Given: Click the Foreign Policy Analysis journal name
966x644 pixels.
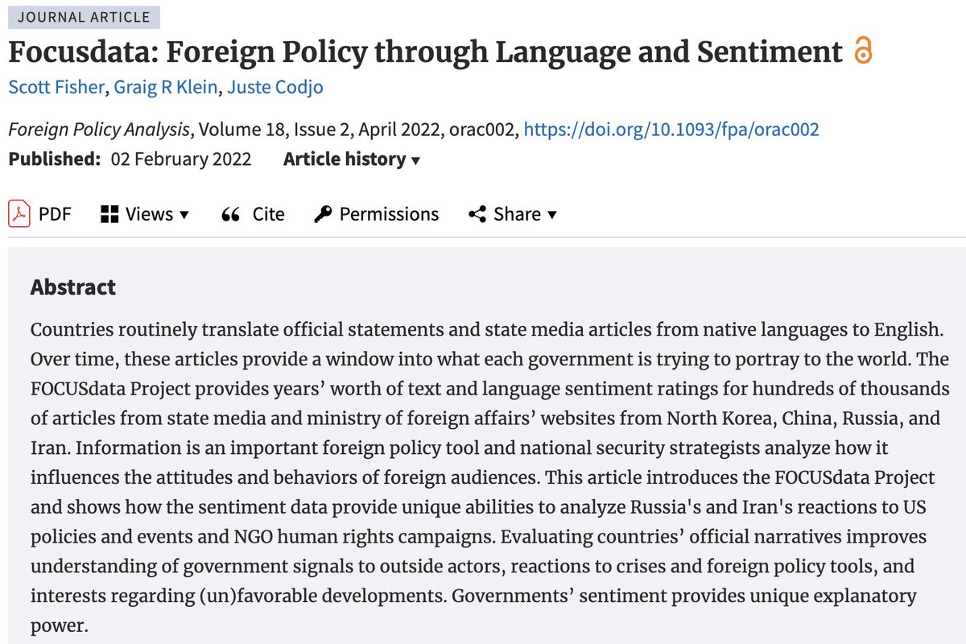Looking at the screenshot, I should tap(101, 130).
